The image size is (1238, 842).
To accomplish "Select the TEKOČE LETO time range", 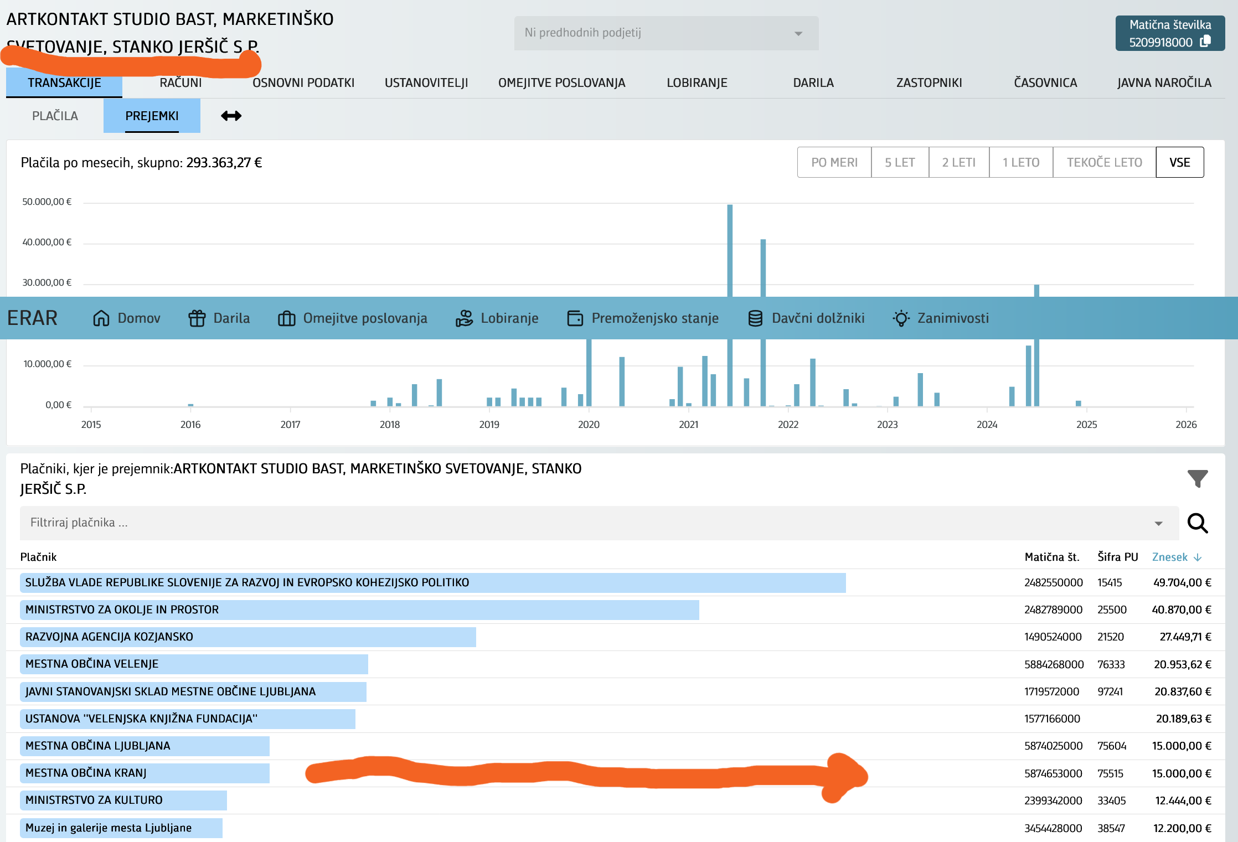I will coord(1104,162).
